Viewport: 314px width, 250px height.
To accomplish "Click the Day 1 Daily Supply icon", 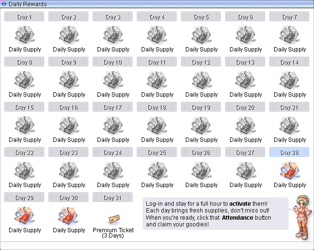I will point(24,36).
